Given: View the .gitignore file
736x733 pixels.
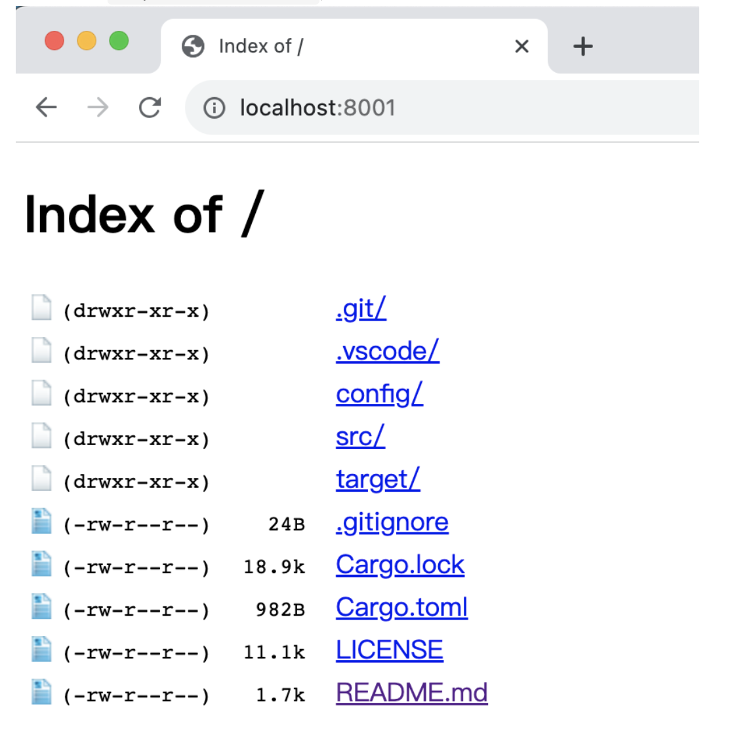Looking at the screenshot, I should (392, 523).
